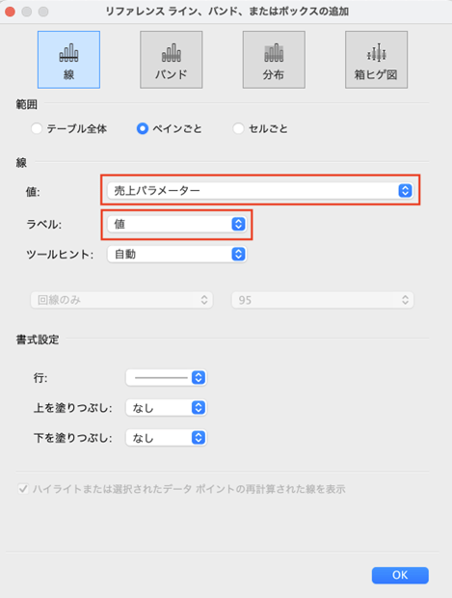Select the バンド (Band) reference type icon

click(x=172, y=60)
